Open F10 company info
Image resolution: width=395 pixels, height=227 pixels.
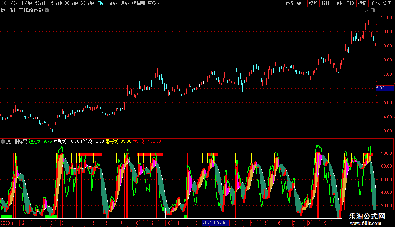[x=350, y=3]
